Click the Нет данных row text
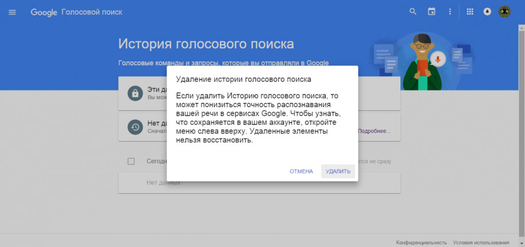The height and width of the screenshot is (247, 525). pos(164,183)
